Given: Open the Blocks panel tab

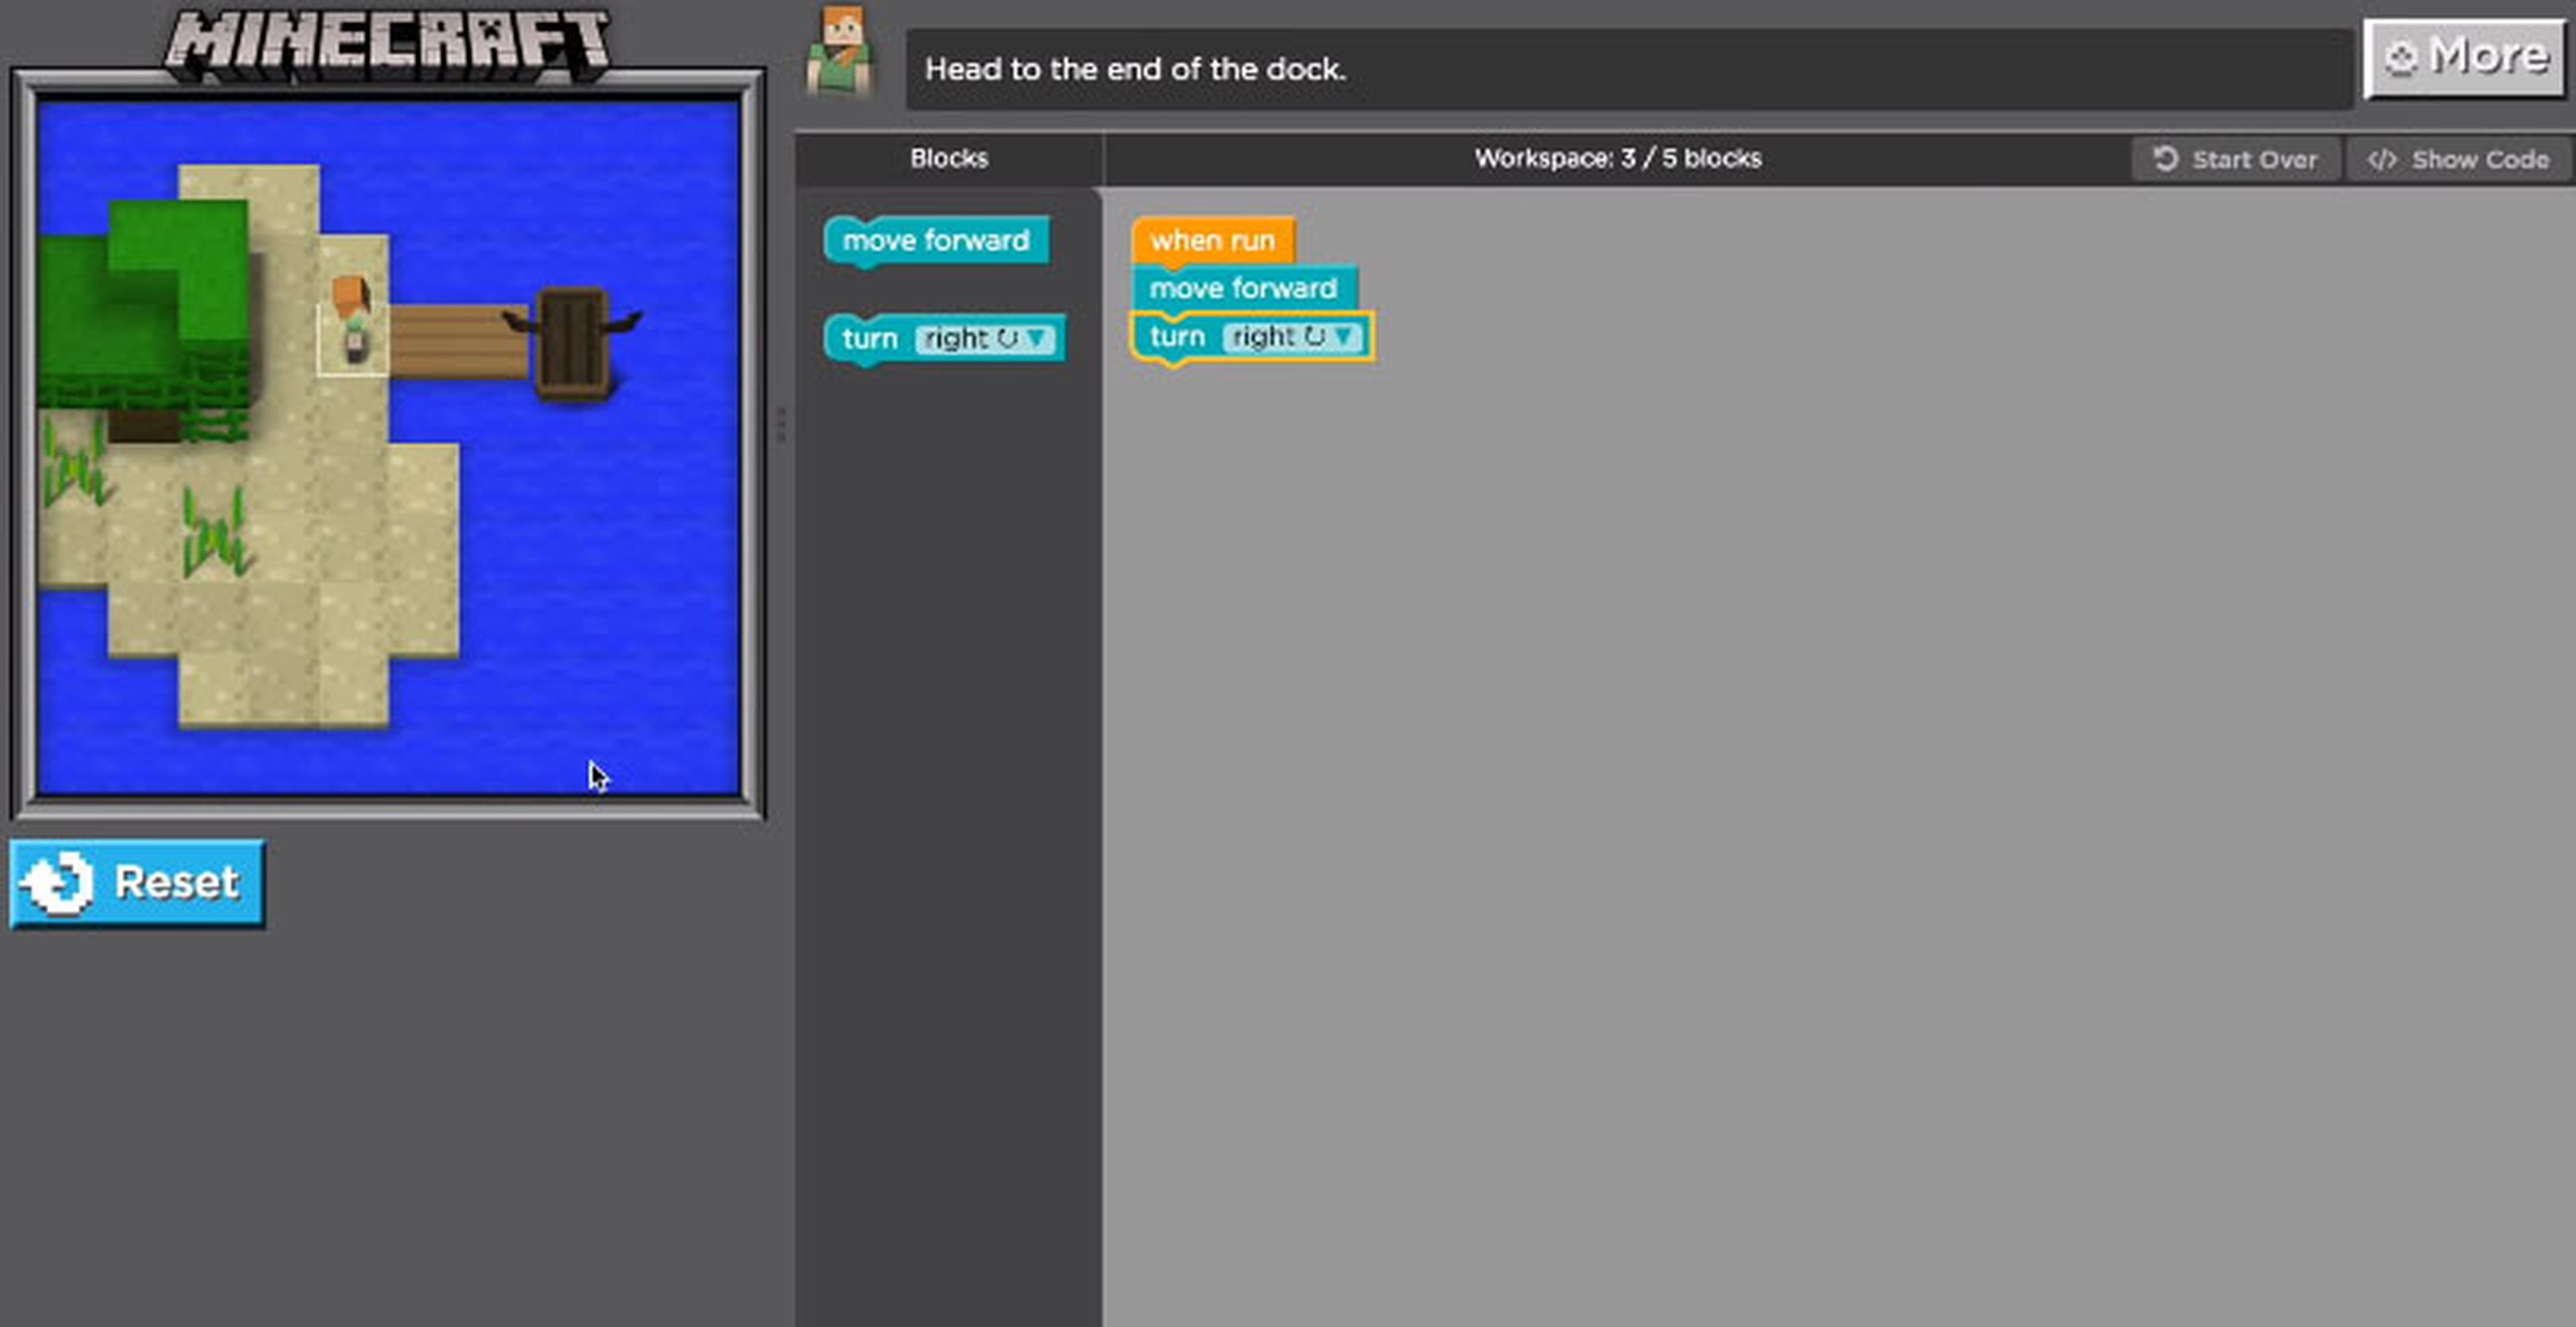Looking at the screenshot, I should [x=948, y=158].
